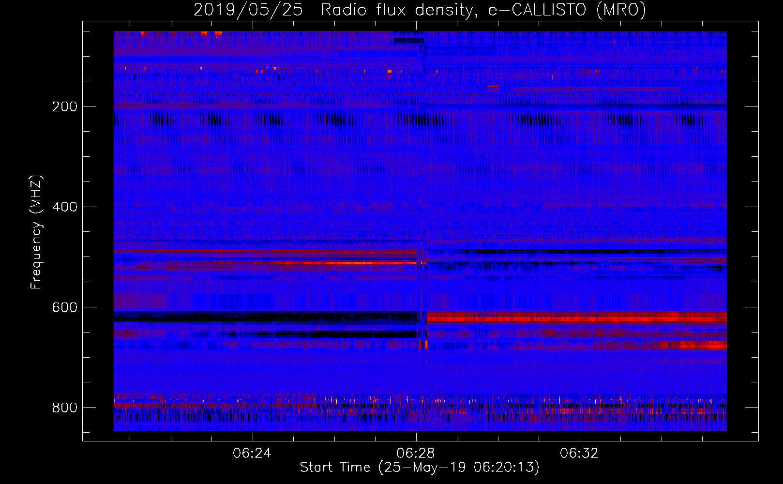Image resolution: width=783 pixels, height=484 pixels.
Task: Click the plot title 'Radio flux density, e-CALLISTO (MRO)'
Action: pyautogui.click(x=483, y=10)
